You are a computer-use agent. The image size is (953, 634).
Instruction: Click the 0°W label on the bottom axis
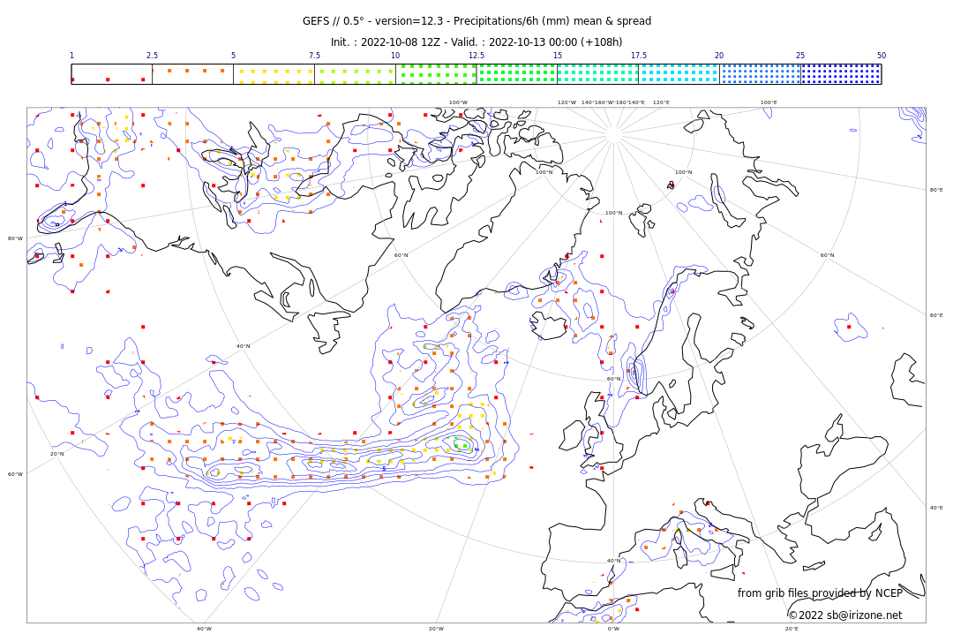(x=614, y=629)
